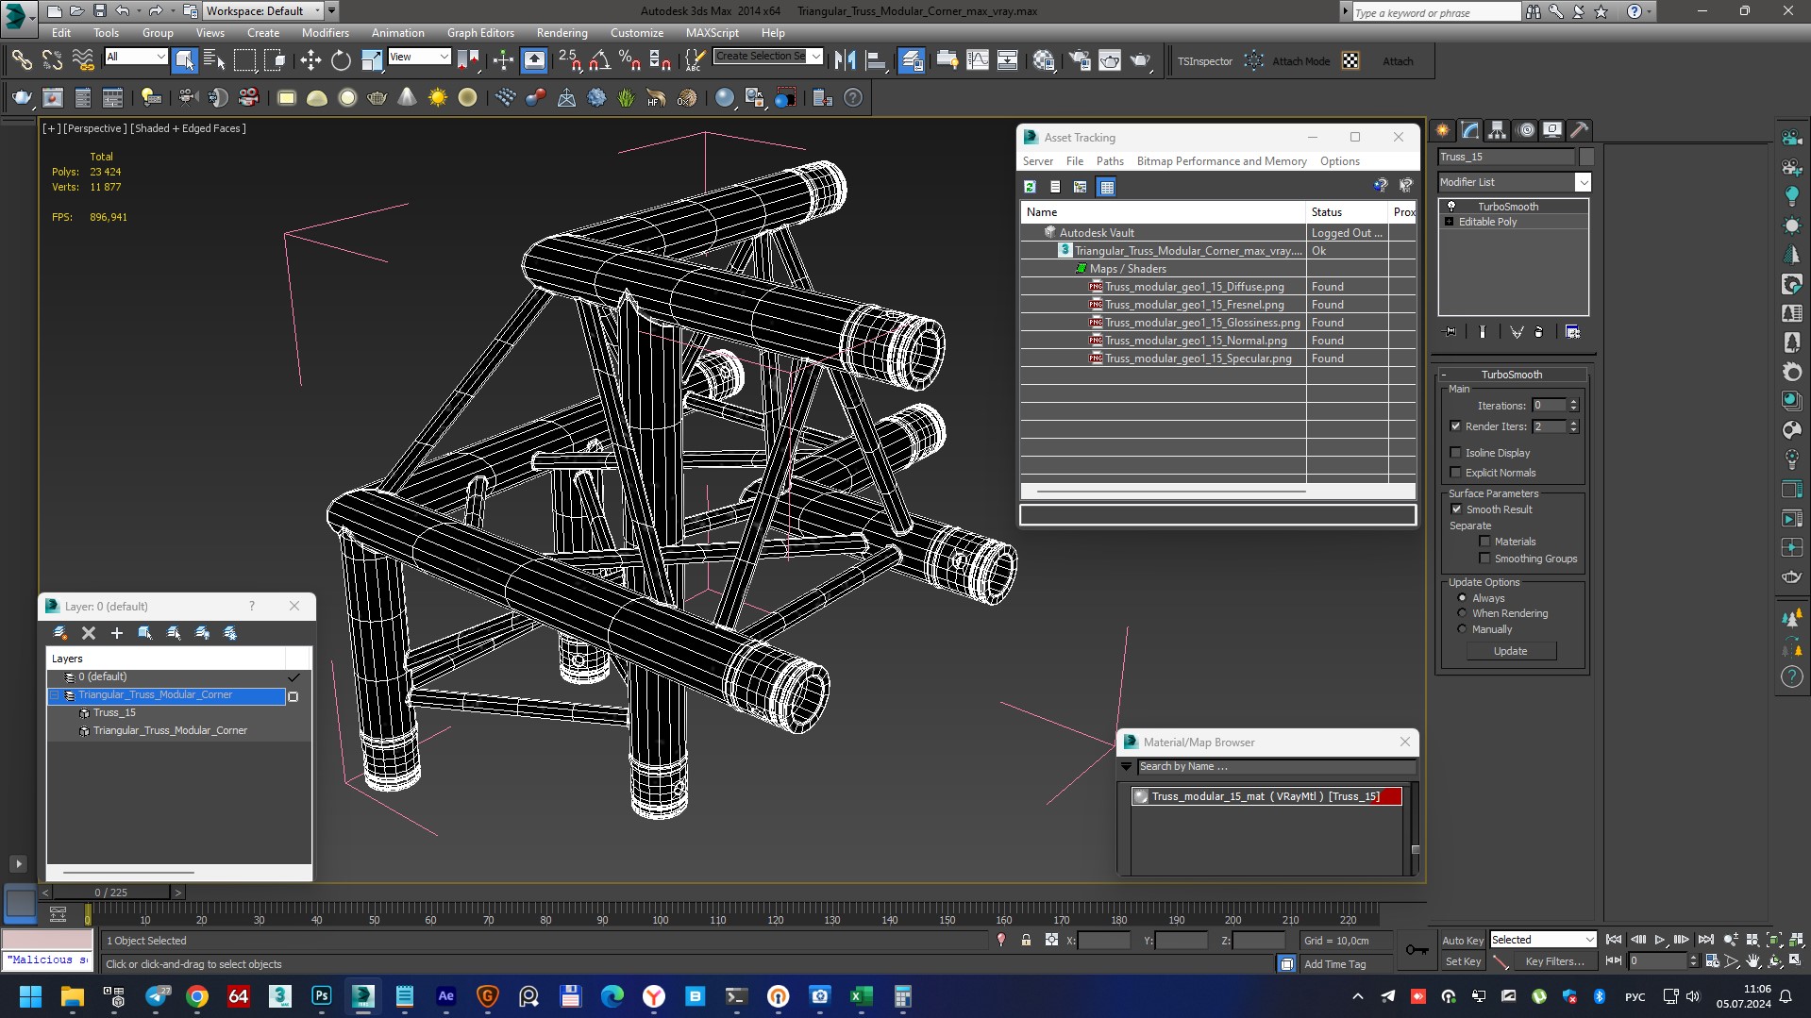Click the object color swatch beside Truss_15
Viewport: 1811px width, 1018px height.
tap(1586, 157)
